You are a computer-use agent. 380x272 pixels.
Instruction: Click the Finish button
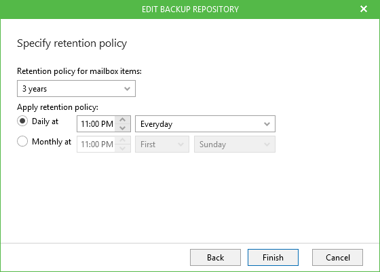point(273,257)
